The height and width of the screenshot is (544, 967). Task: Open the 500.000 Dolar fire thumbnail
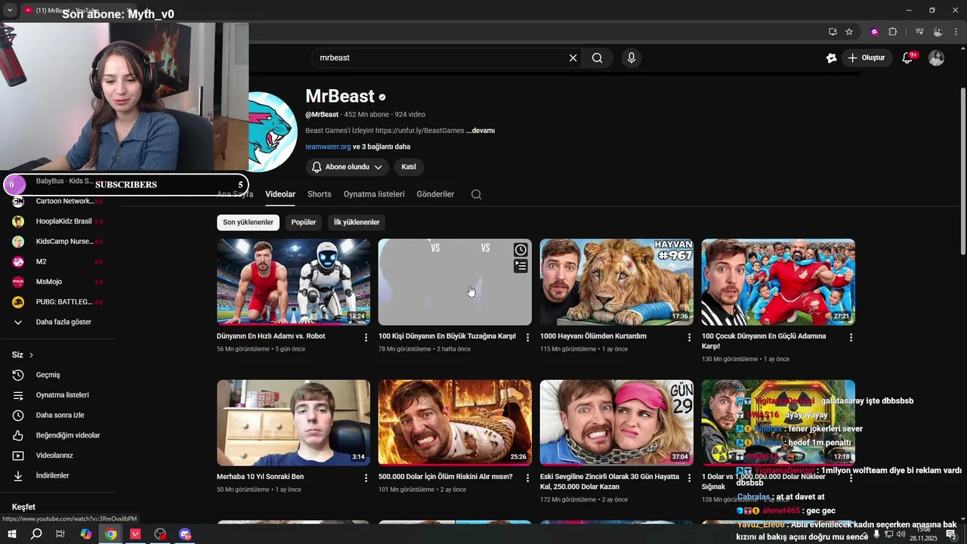[x=455, y=423]
